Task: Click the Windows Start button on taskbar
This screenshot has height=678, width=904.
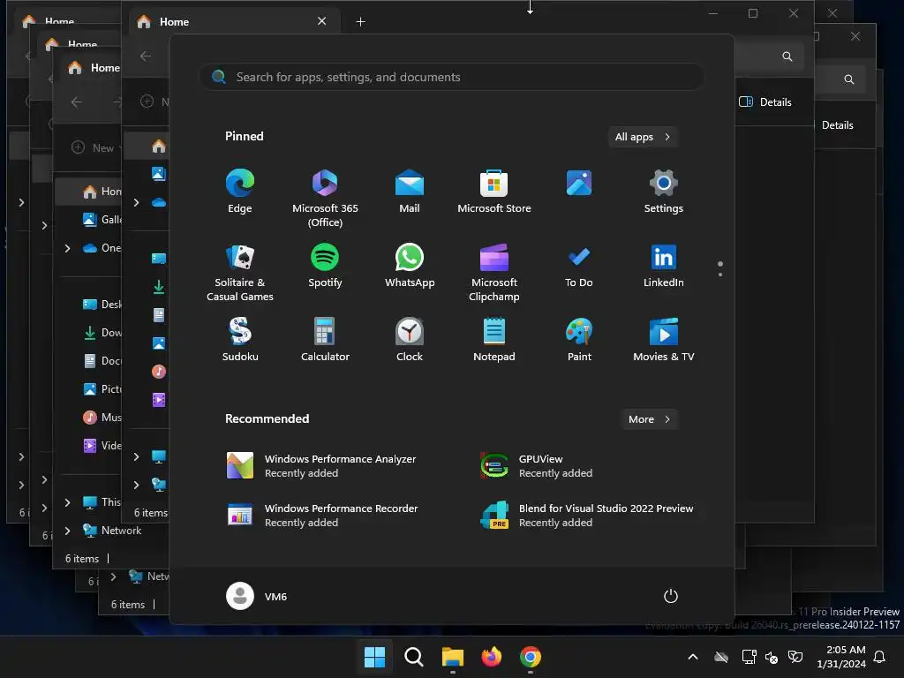Action: (x=374, y=657)
